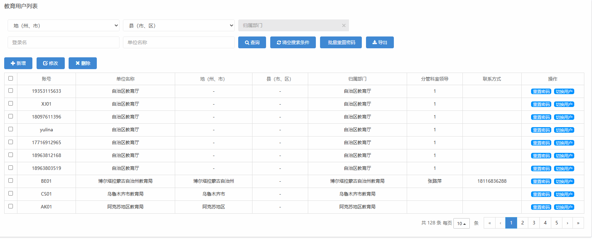
Task: Open the rows-per-page selector showing 10
Action: [x=461, y=223]
